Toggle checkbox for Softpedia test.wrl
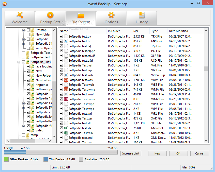 point(61,114)
